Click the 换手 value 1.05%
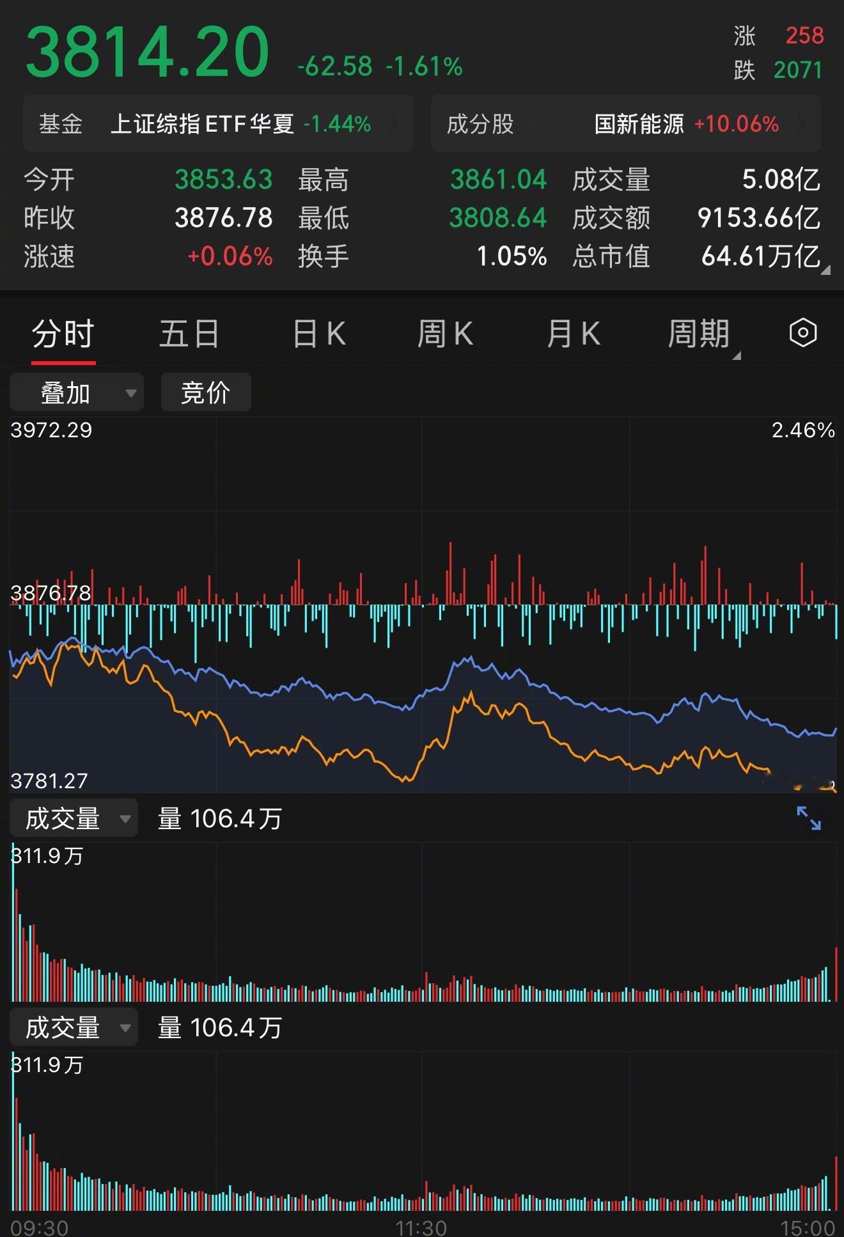Viewport: 844px width, 1237px height. pyautogui.click(x=512, y=256)
